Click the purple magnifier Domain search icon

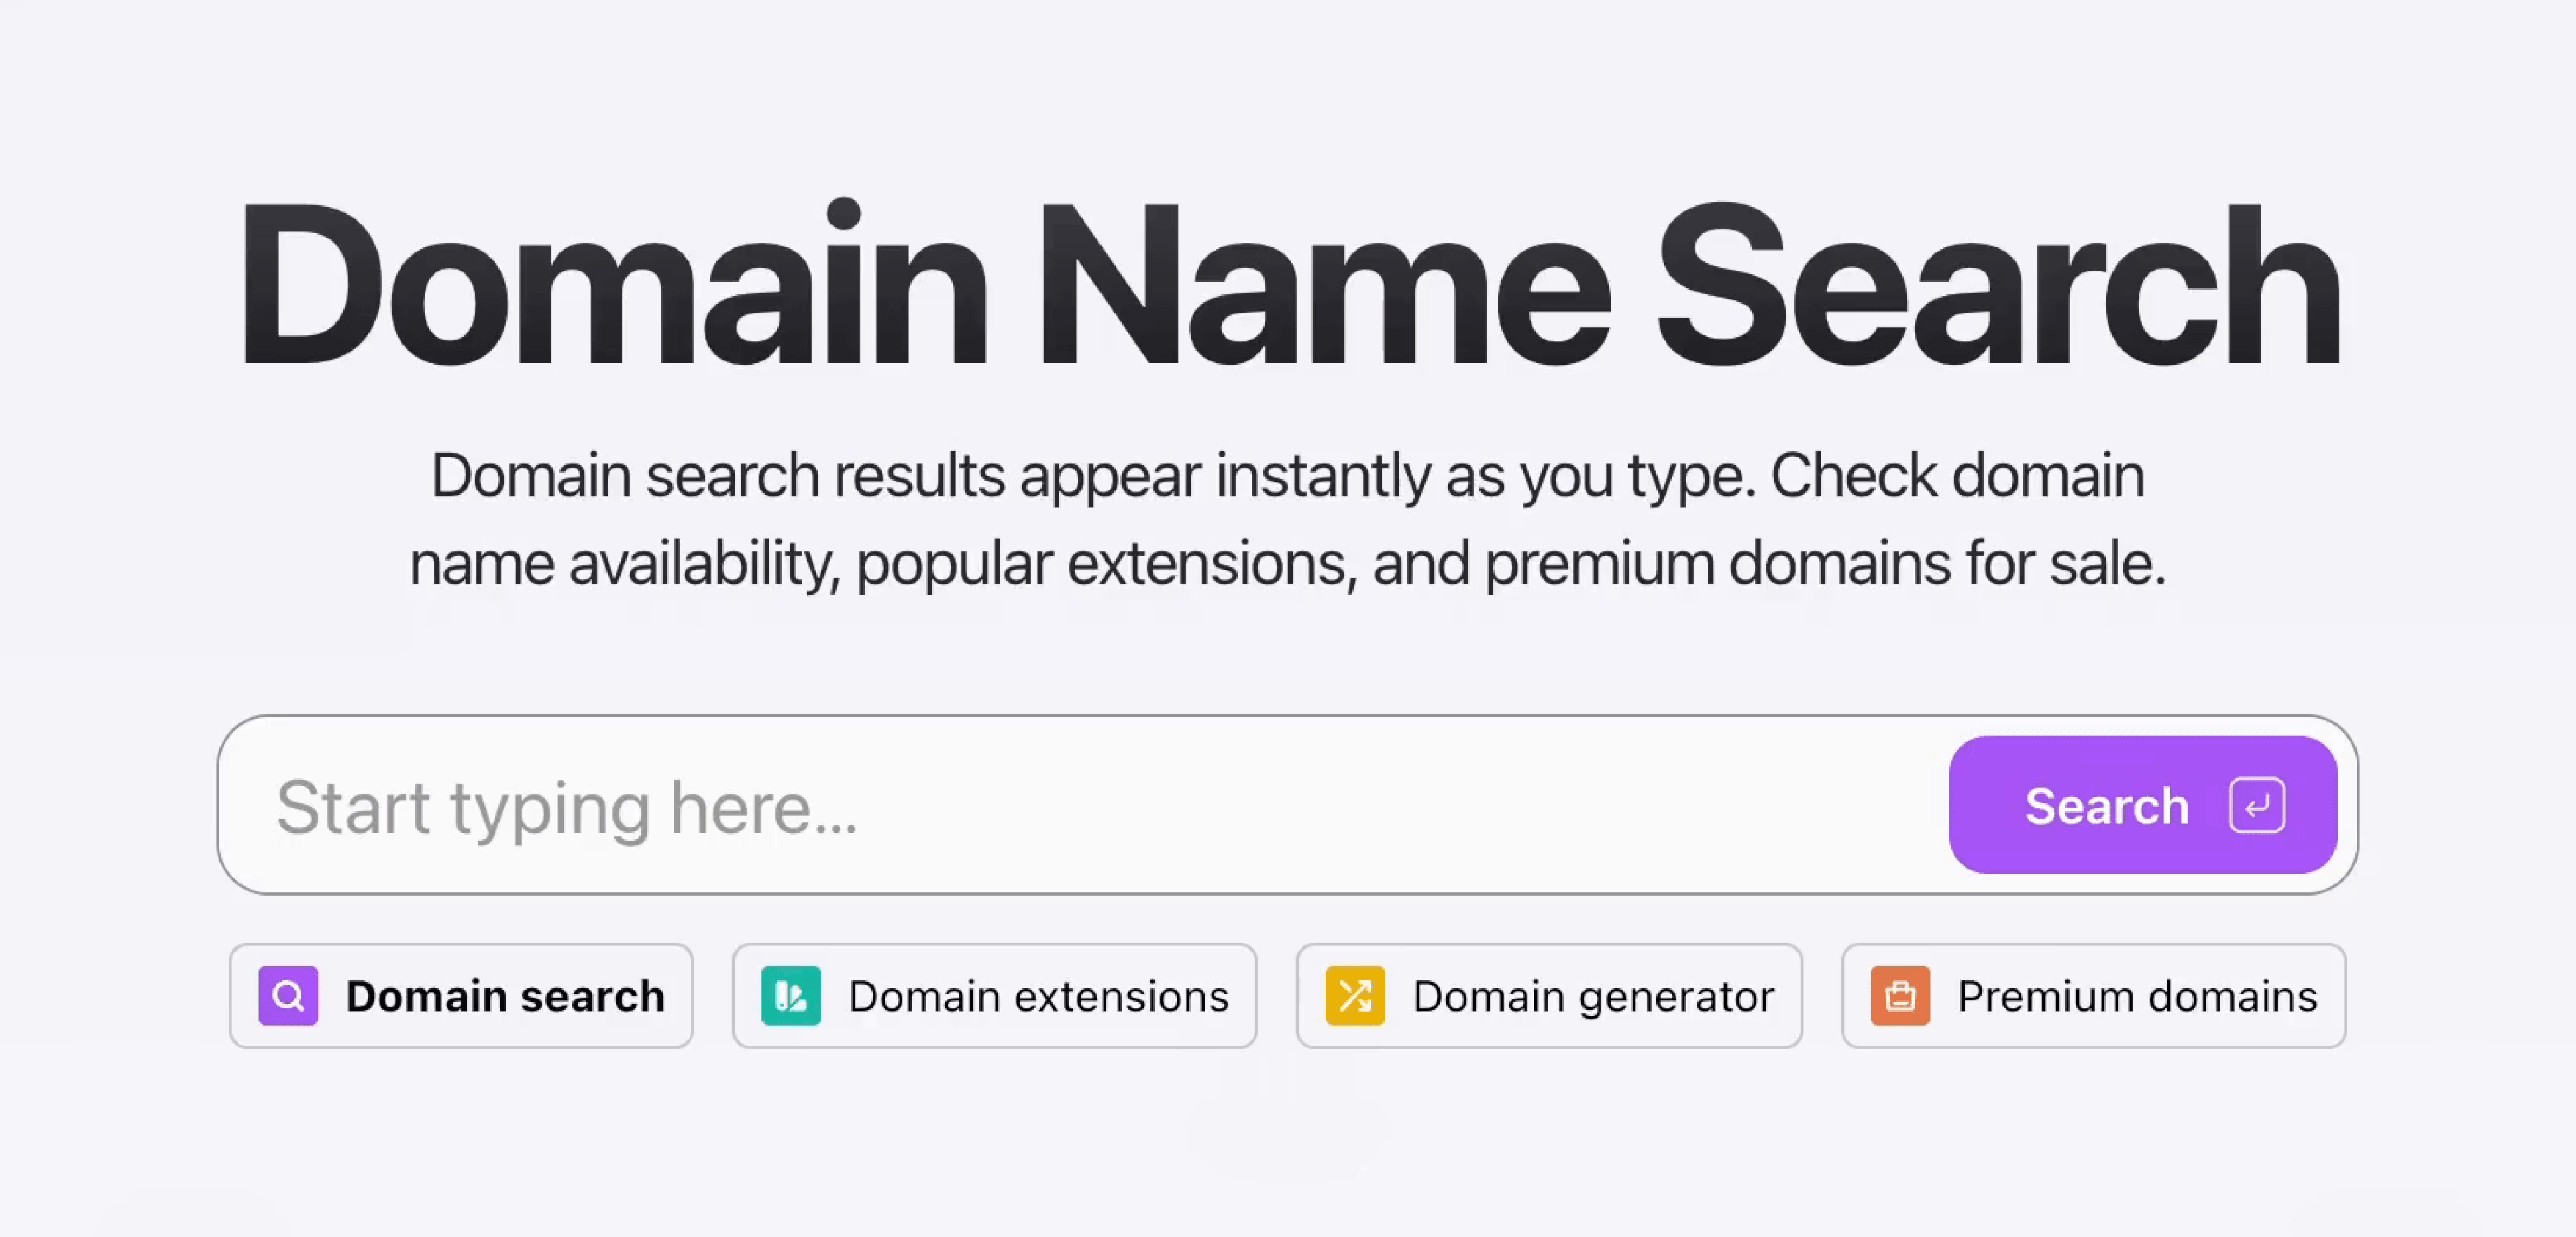pyautogui.click(x=288, y=995)
